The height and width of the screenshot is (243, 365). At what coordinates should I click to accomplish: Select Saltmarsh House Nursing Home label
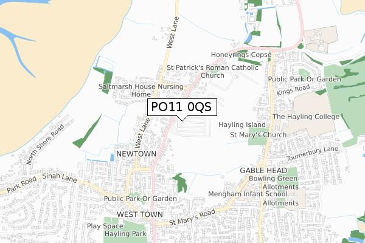(141, 91)
